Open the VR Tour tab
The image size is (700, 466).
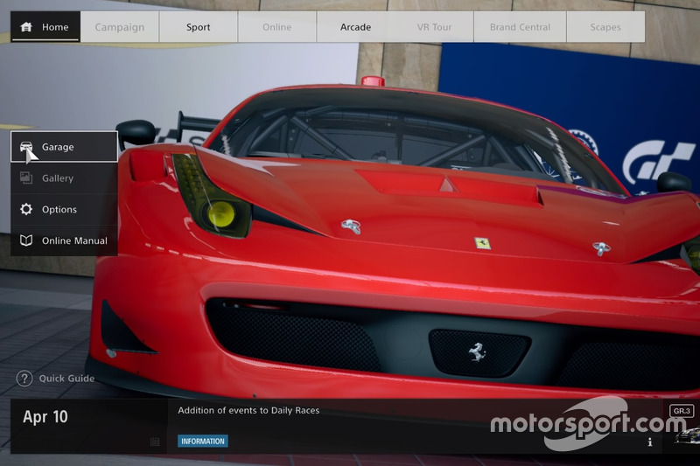[x=434, y=27]
